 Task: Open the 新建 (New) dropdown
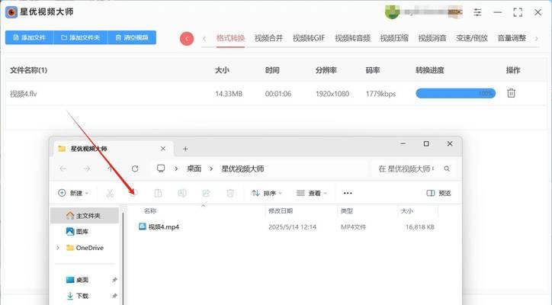(x=73, y=193)
